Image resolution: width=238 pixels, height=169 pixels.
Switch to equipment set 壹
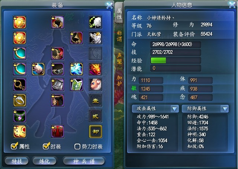96,100
